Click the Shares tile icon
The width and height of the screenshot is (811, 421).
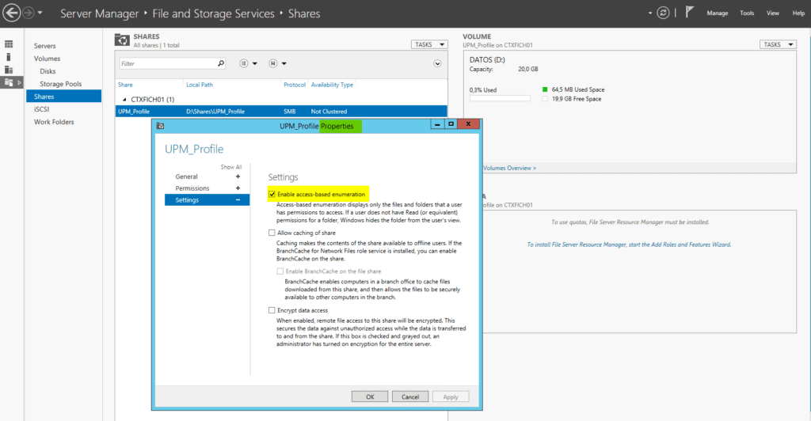click(122, 40)
